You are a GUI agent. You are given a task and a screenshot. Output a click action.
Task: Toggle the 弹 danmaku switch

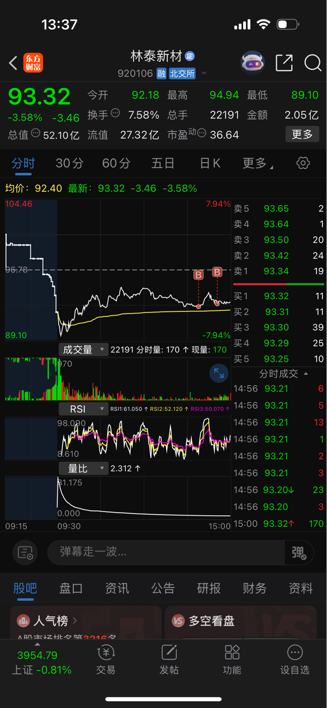(299, 552)
